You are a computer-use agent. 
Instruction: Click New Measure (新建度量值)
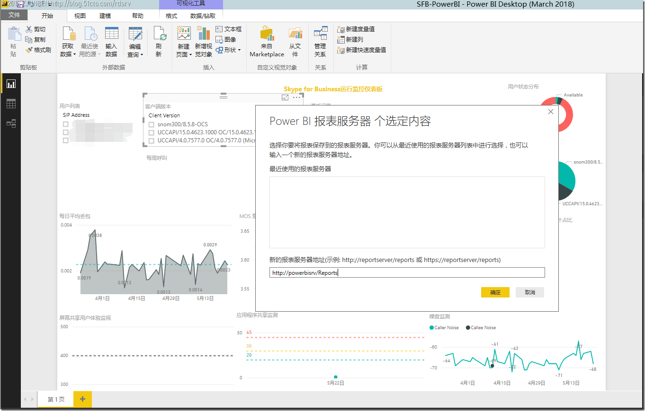[356, 29]
